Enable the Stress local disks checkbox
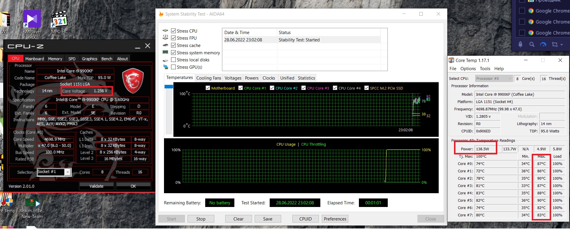 click(173, 60)
